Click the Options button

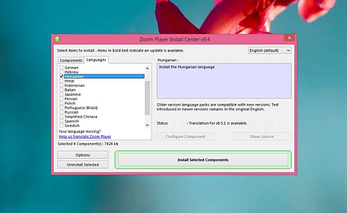83,155
